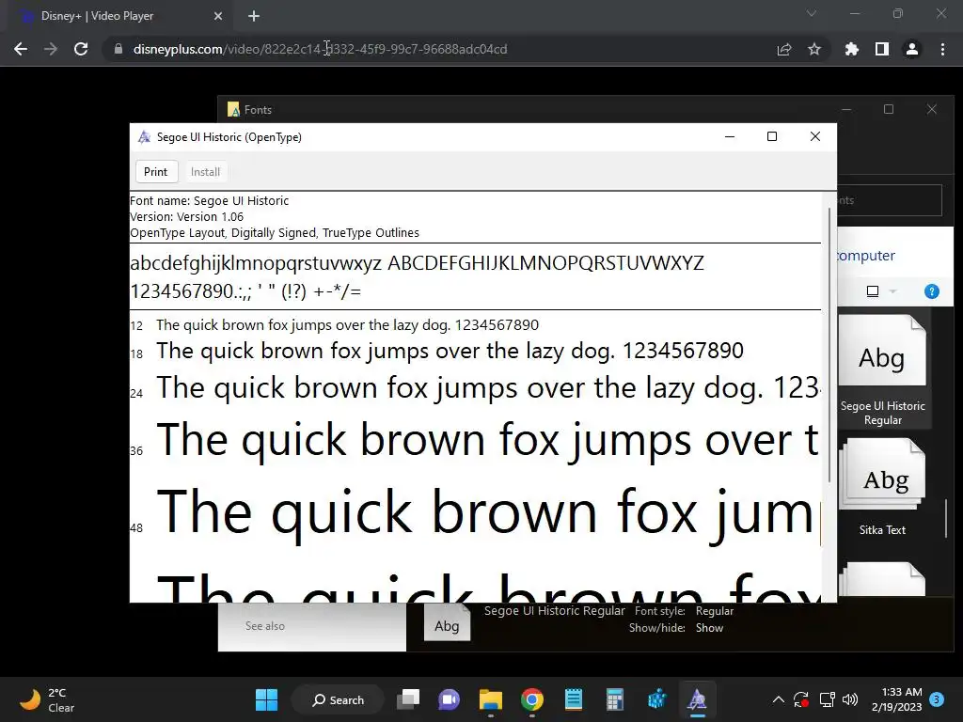The height and width of the screenshot is (722, 963).
Task: Click the sync tray icon
Action: pyautogui.click(x=801, y=699)
